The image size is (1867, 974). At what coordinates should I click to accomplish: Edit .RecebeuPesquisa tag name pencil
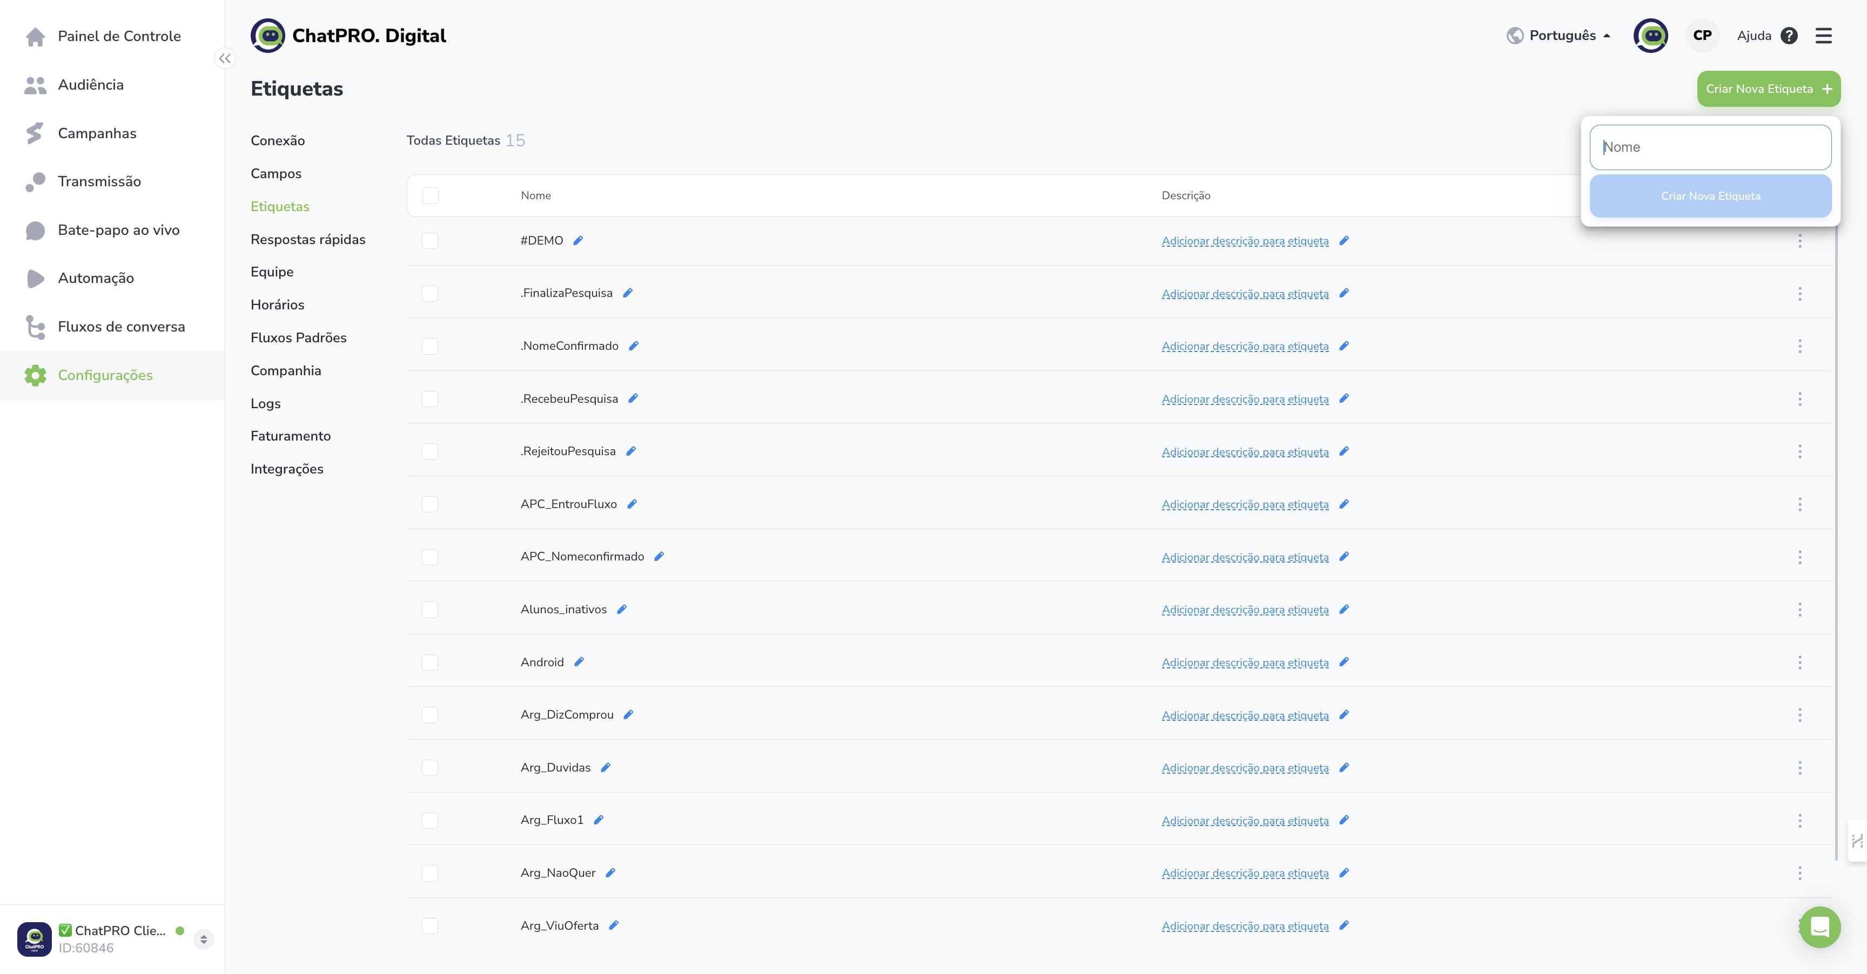coord(633,398)
